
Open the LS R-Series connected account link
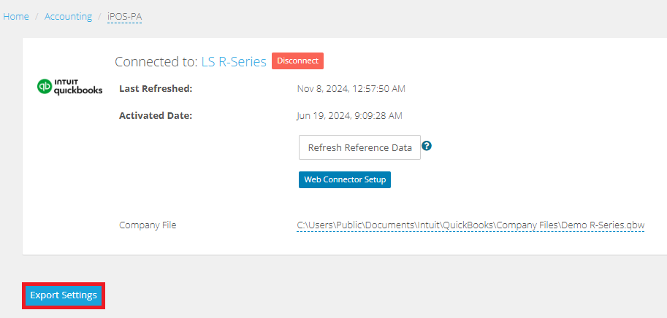[234, 61]
